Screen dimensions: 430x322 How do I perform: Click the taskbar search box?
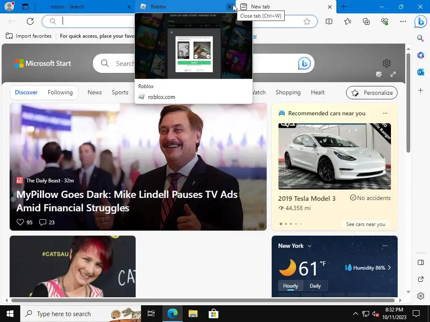(81, 314)
